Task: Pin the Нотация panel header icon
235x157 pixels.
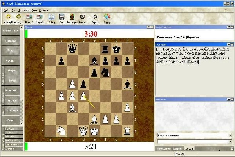Action: 229,44
